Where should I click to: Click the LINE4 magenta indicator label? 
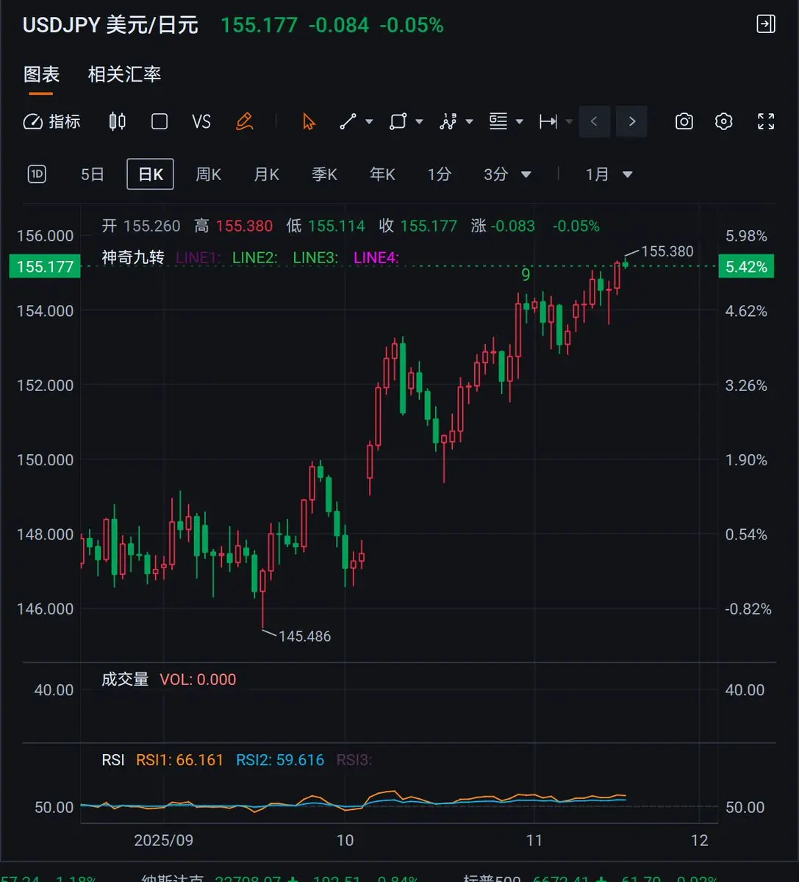[376, 257]
